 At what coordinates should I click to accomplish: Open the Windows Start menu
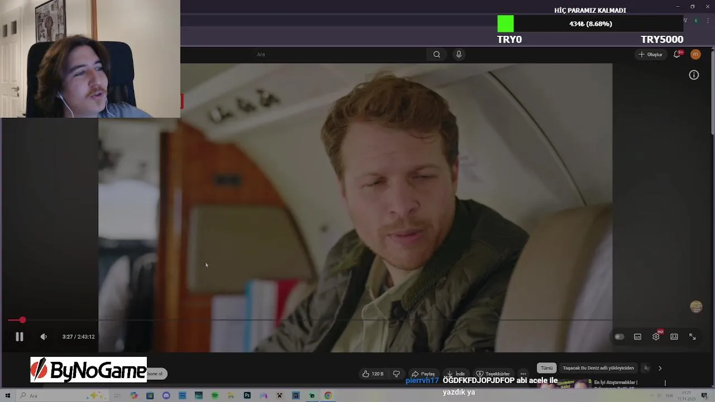[8, 395]
